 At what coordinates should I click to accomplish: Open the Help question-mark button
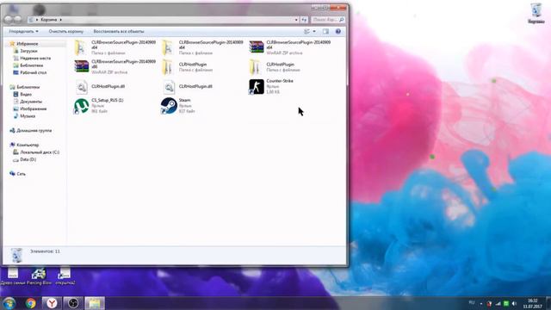coord(337,31)
